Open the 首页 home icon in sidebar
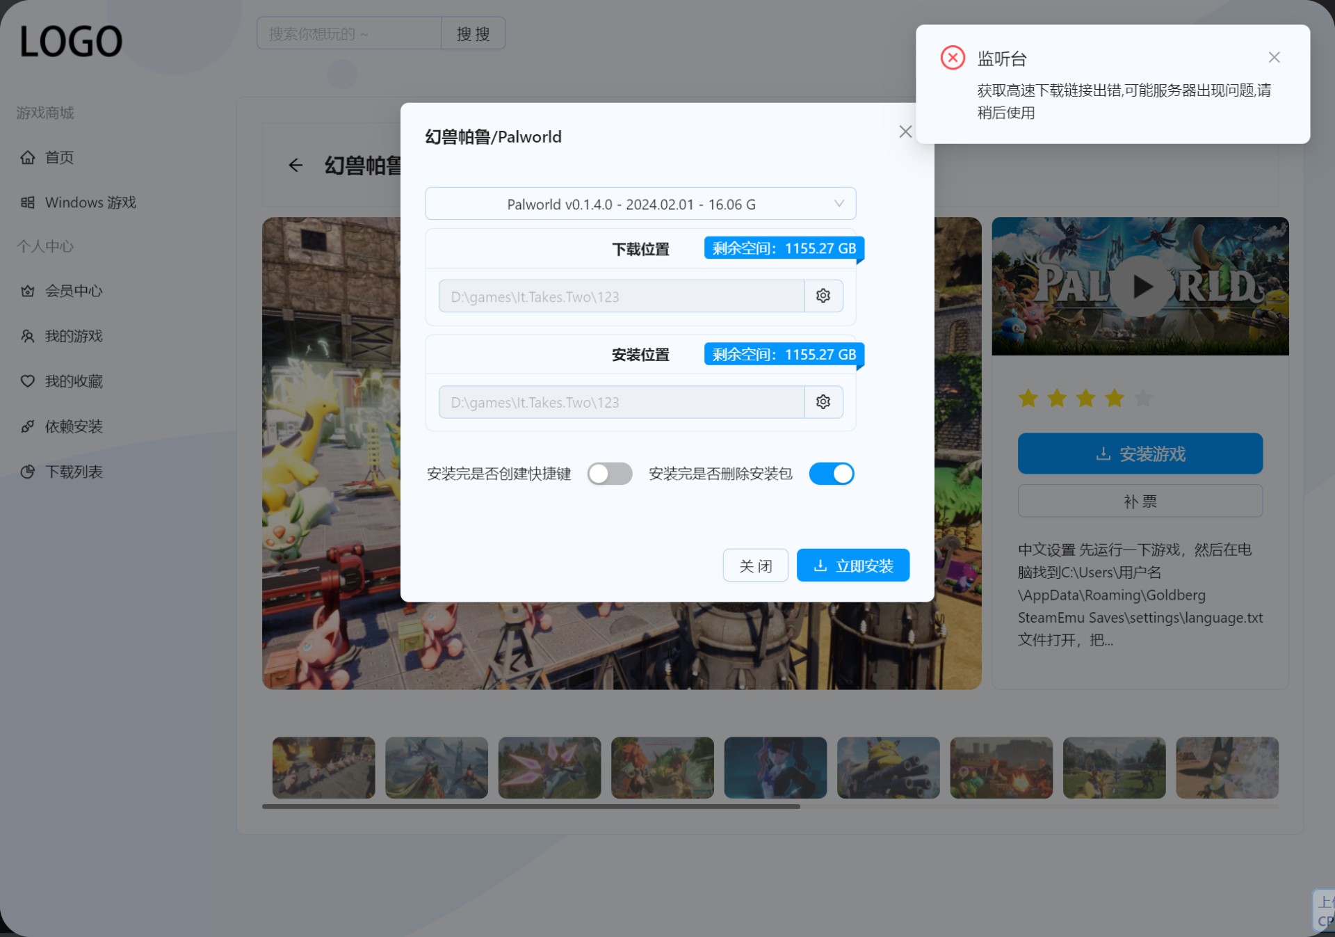The image size is (1335, 937). tap(28, 157)
